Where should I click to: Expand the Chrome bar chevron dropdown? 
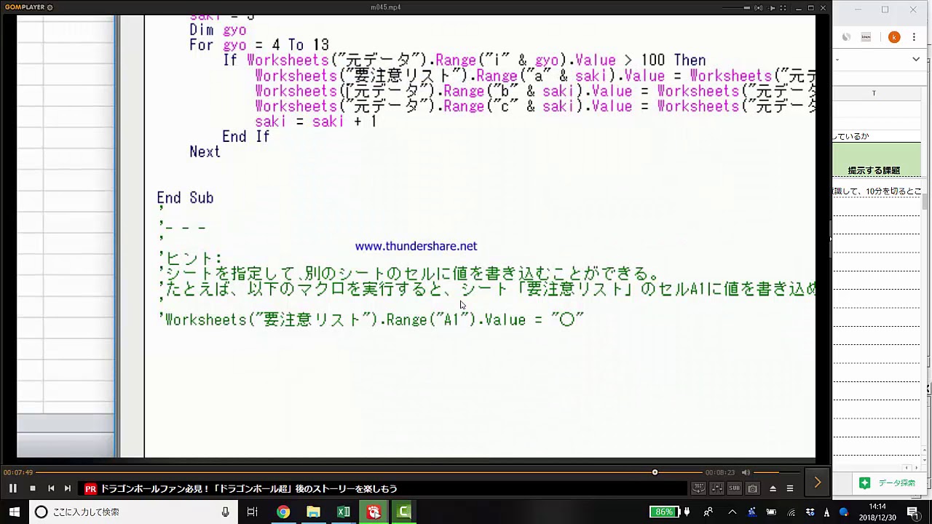tap(916, 59)
